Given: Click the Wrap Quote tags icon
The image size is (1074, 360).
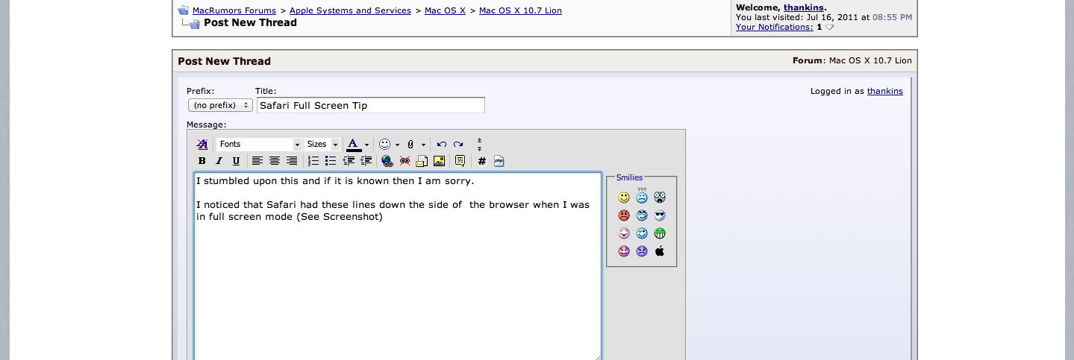Looking at the screenshot, I should 460,161.
